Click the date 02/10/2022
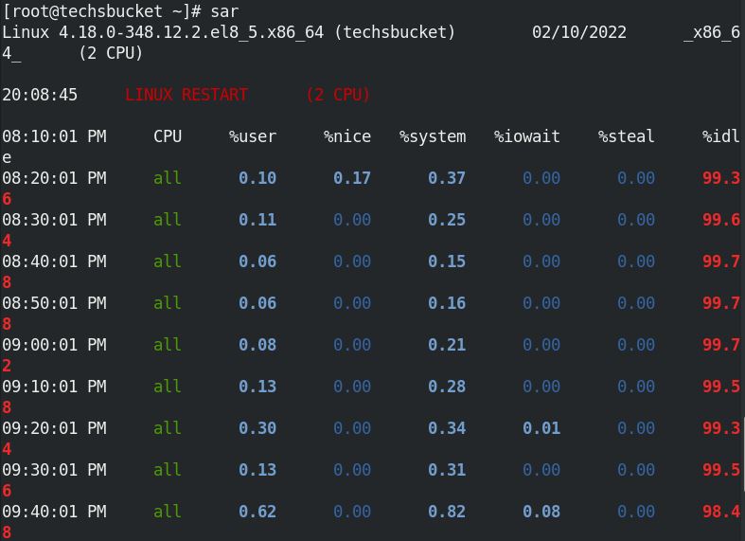Screen dimensions: 745x541 579,32
